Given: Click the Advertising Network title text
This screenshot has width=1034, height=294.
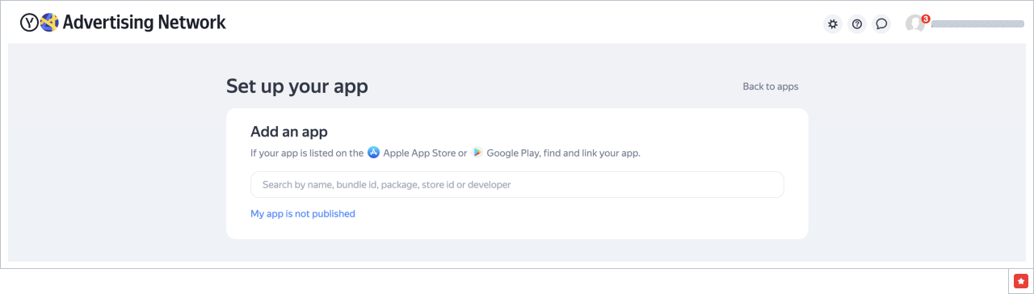Looking at the screenshot, I should [x=144, y=23].
